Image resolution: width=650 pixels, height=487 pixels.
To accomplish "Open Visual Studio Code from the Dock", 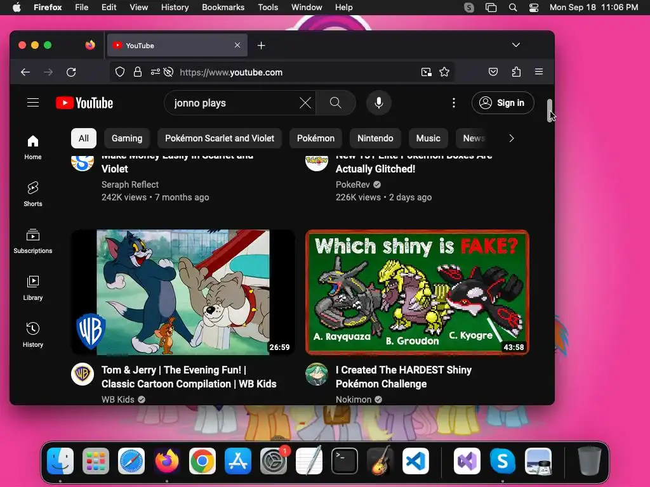I will 415,461.
